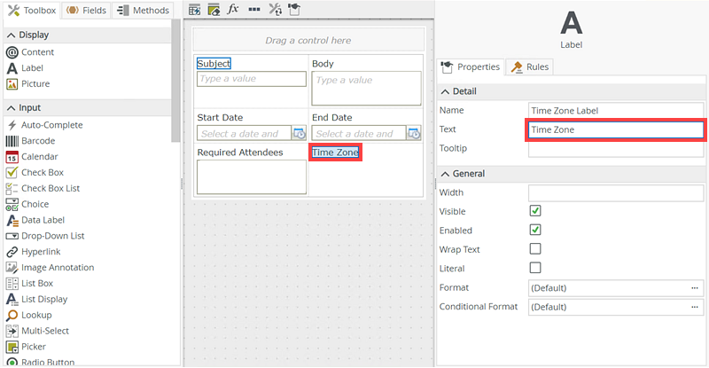Select the Drop-Down List control

[45, 236]
